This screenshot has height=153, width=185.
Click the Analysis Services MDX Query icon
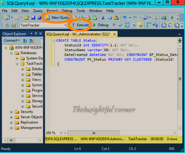pyautogui.click(x=81, y=18)
